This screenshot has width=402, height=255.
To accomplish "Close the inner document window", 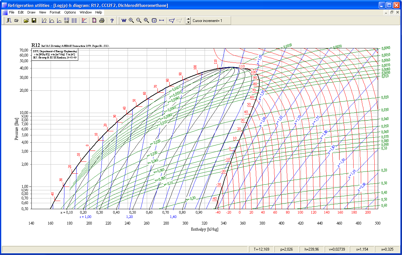I will pos(397,12).
